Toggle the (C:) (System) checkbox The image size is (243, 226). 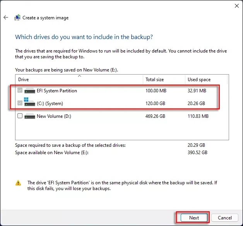(20, 104)
